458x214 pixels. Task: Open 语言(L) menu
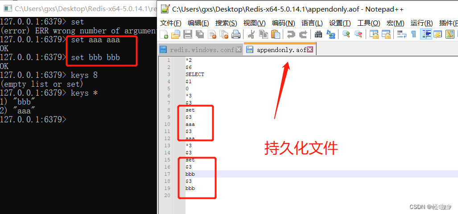click(x=312, y=23)
